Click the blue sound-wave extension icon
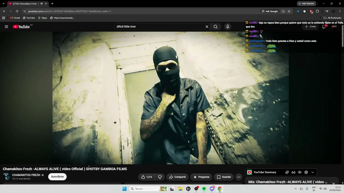344x193 pixels. [298, 11]
